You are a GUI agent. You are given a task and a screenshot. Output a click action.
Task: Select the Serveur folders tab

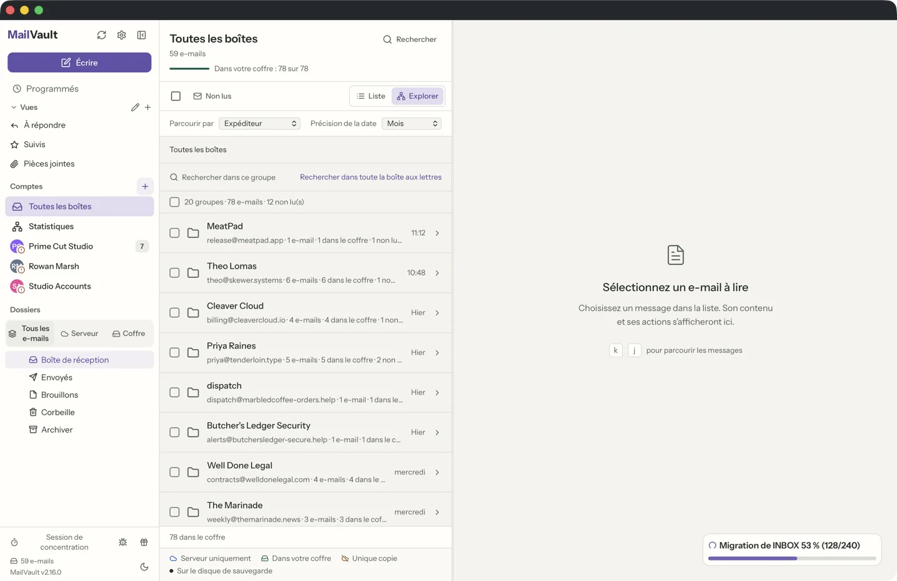coord(80,334)
